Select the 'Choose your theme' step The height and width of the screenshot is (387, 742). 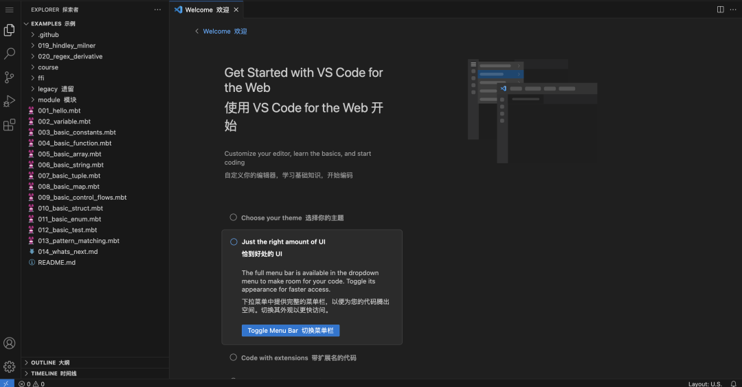[x=292, y=218]
